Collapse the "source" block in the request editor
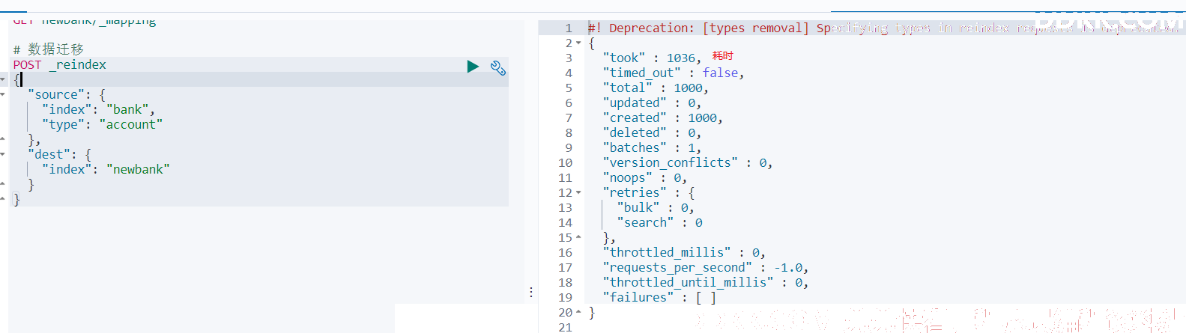 (x=3, y=94)
